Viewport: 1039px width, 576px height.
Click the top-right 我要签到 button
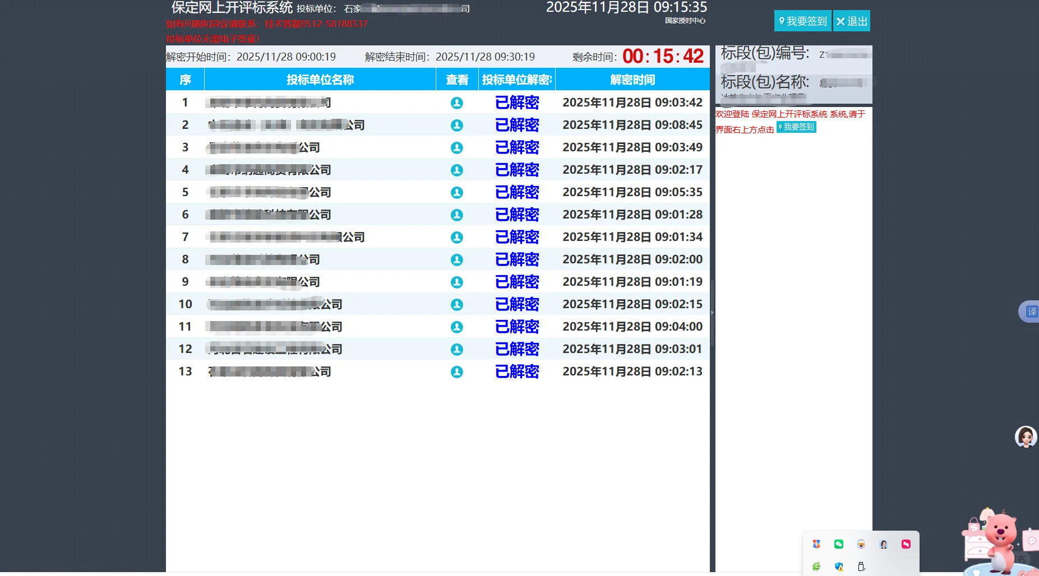[803, 21]
